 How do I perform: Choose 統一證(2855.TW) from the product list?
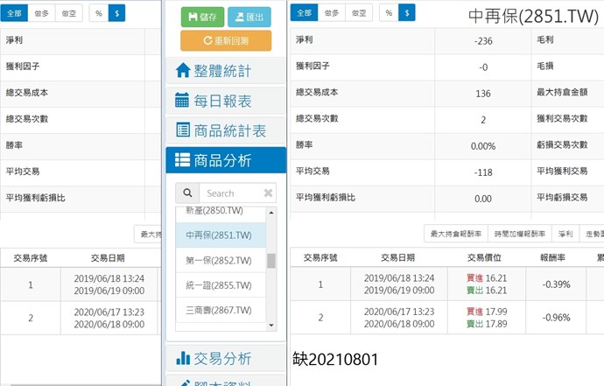point(219,285)
